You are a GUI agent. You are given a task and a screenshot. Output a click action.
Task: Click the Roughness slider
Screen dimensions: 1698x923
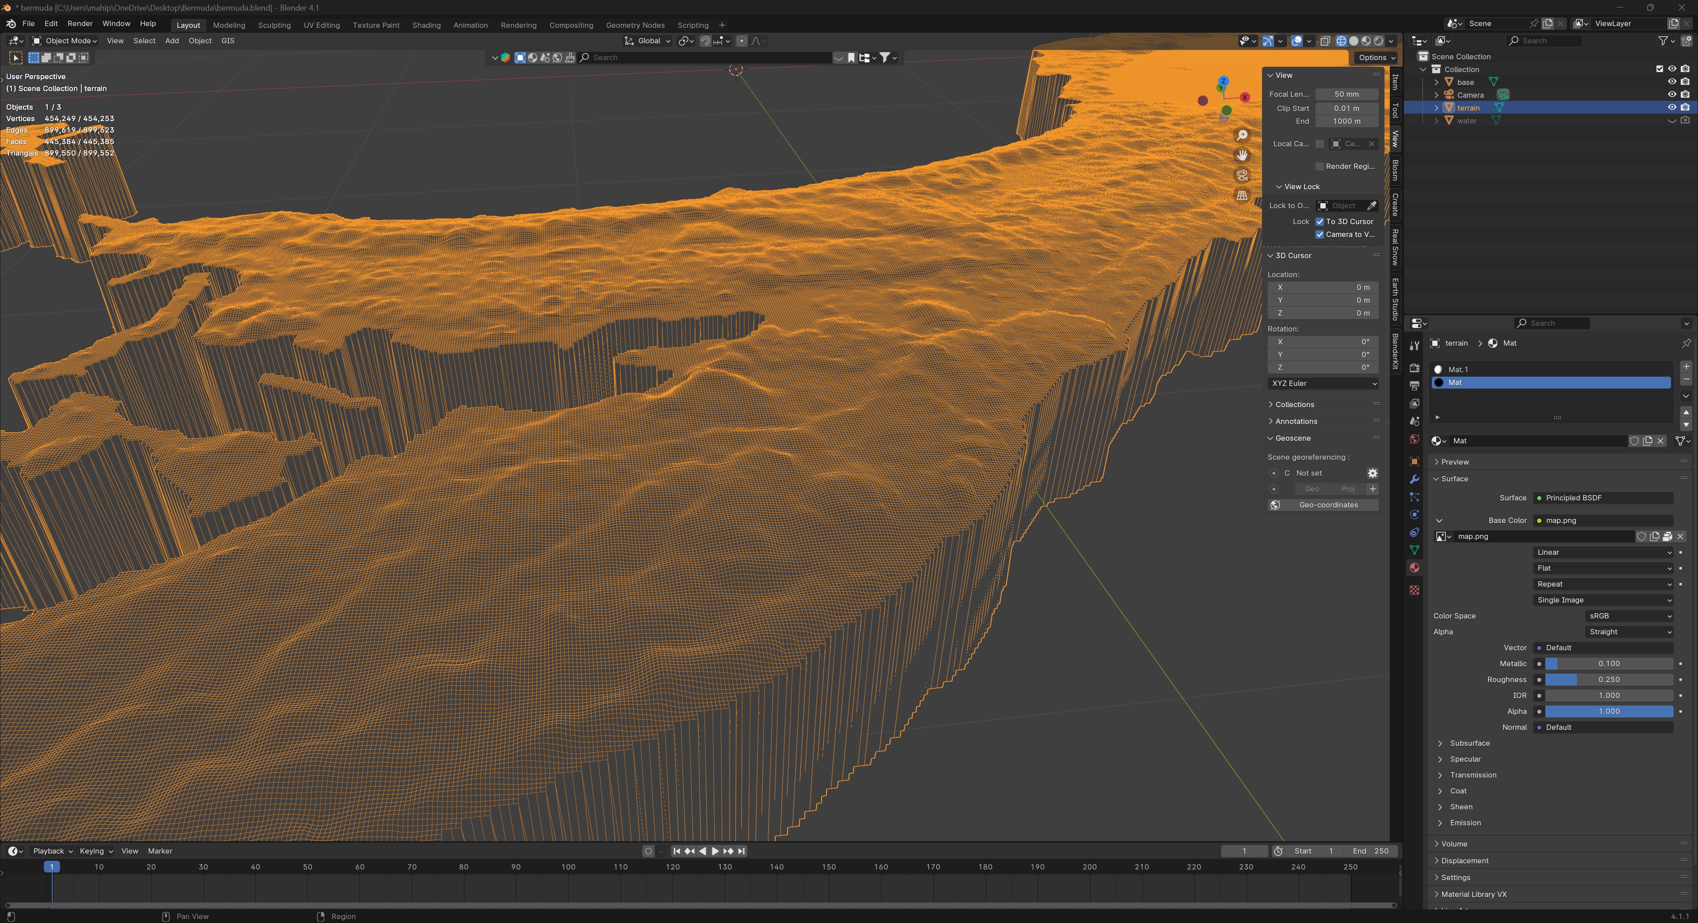click(x=1608, y=679)
